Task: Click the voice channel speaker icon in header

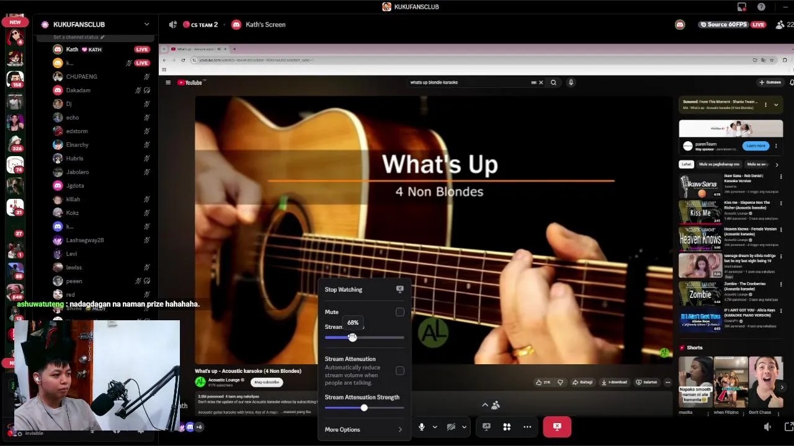Action: point(172,25)
